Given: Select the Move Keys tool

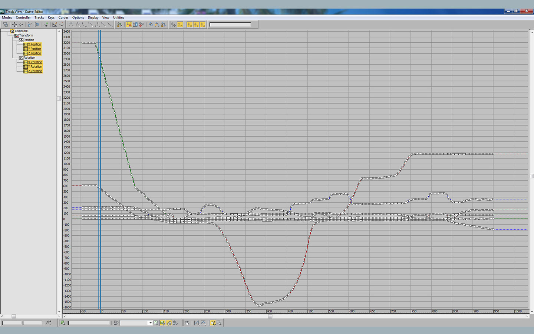Looking at the screenshot, I should (14, 24).
